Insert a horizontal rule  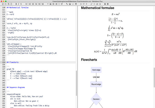coord(48,4)
